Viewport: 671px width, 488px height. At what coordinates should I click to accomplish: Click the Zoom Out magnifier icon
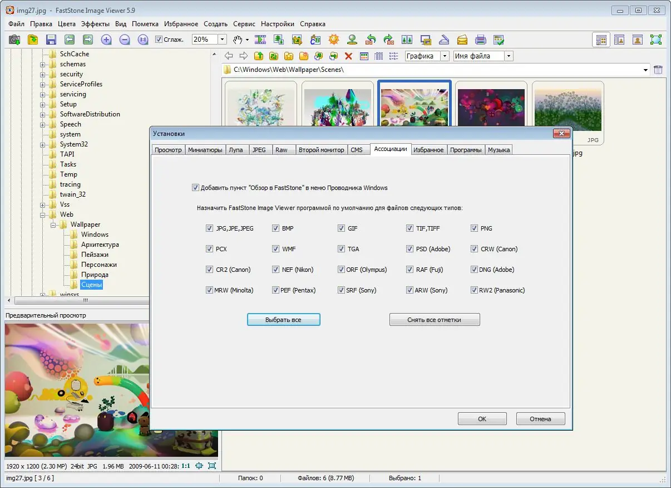coord(125,40)
